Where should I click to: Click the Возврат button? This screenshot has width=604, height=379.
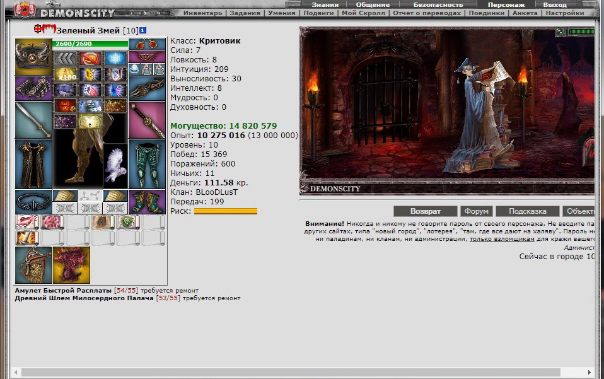coord(426,211)
